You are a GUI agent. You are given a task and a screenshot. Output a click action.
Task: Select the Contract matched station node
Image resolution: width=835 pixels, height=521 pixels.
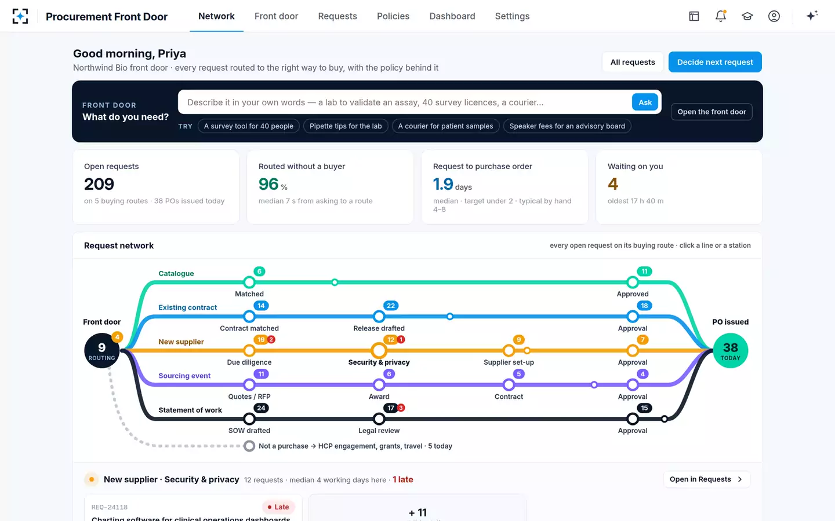coord(249,316)
